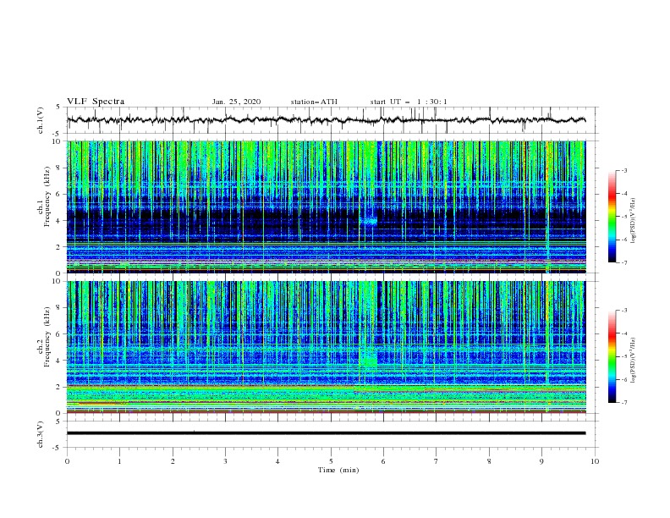Click time axis tick label "5"
Viewport: 670px width, 518px height.
(x=331, y=461)
